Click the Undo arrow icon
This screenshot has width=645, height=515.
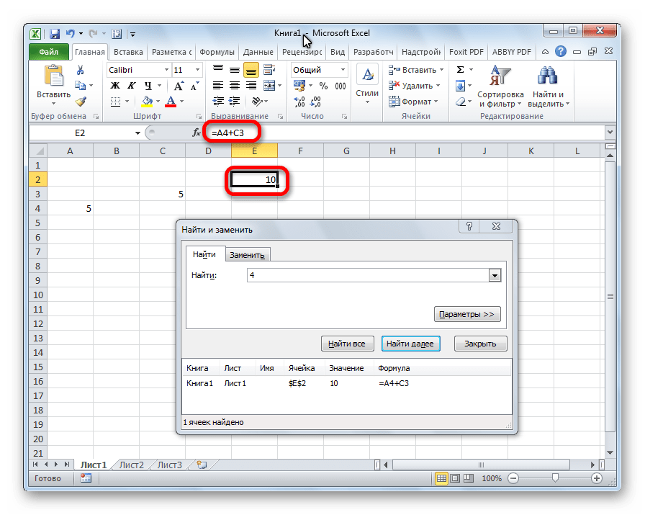coord(71,34)
